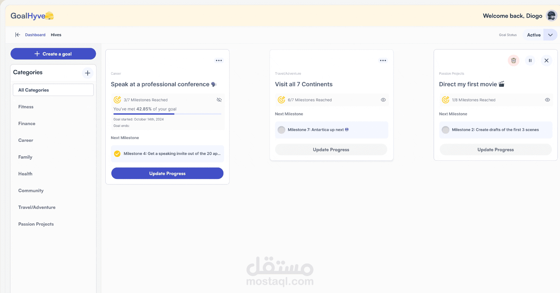Image resolution: width=560 pixels, height=293 pixels.
Task: Click the Categories panel heading
Action: [x=28, y=72]
